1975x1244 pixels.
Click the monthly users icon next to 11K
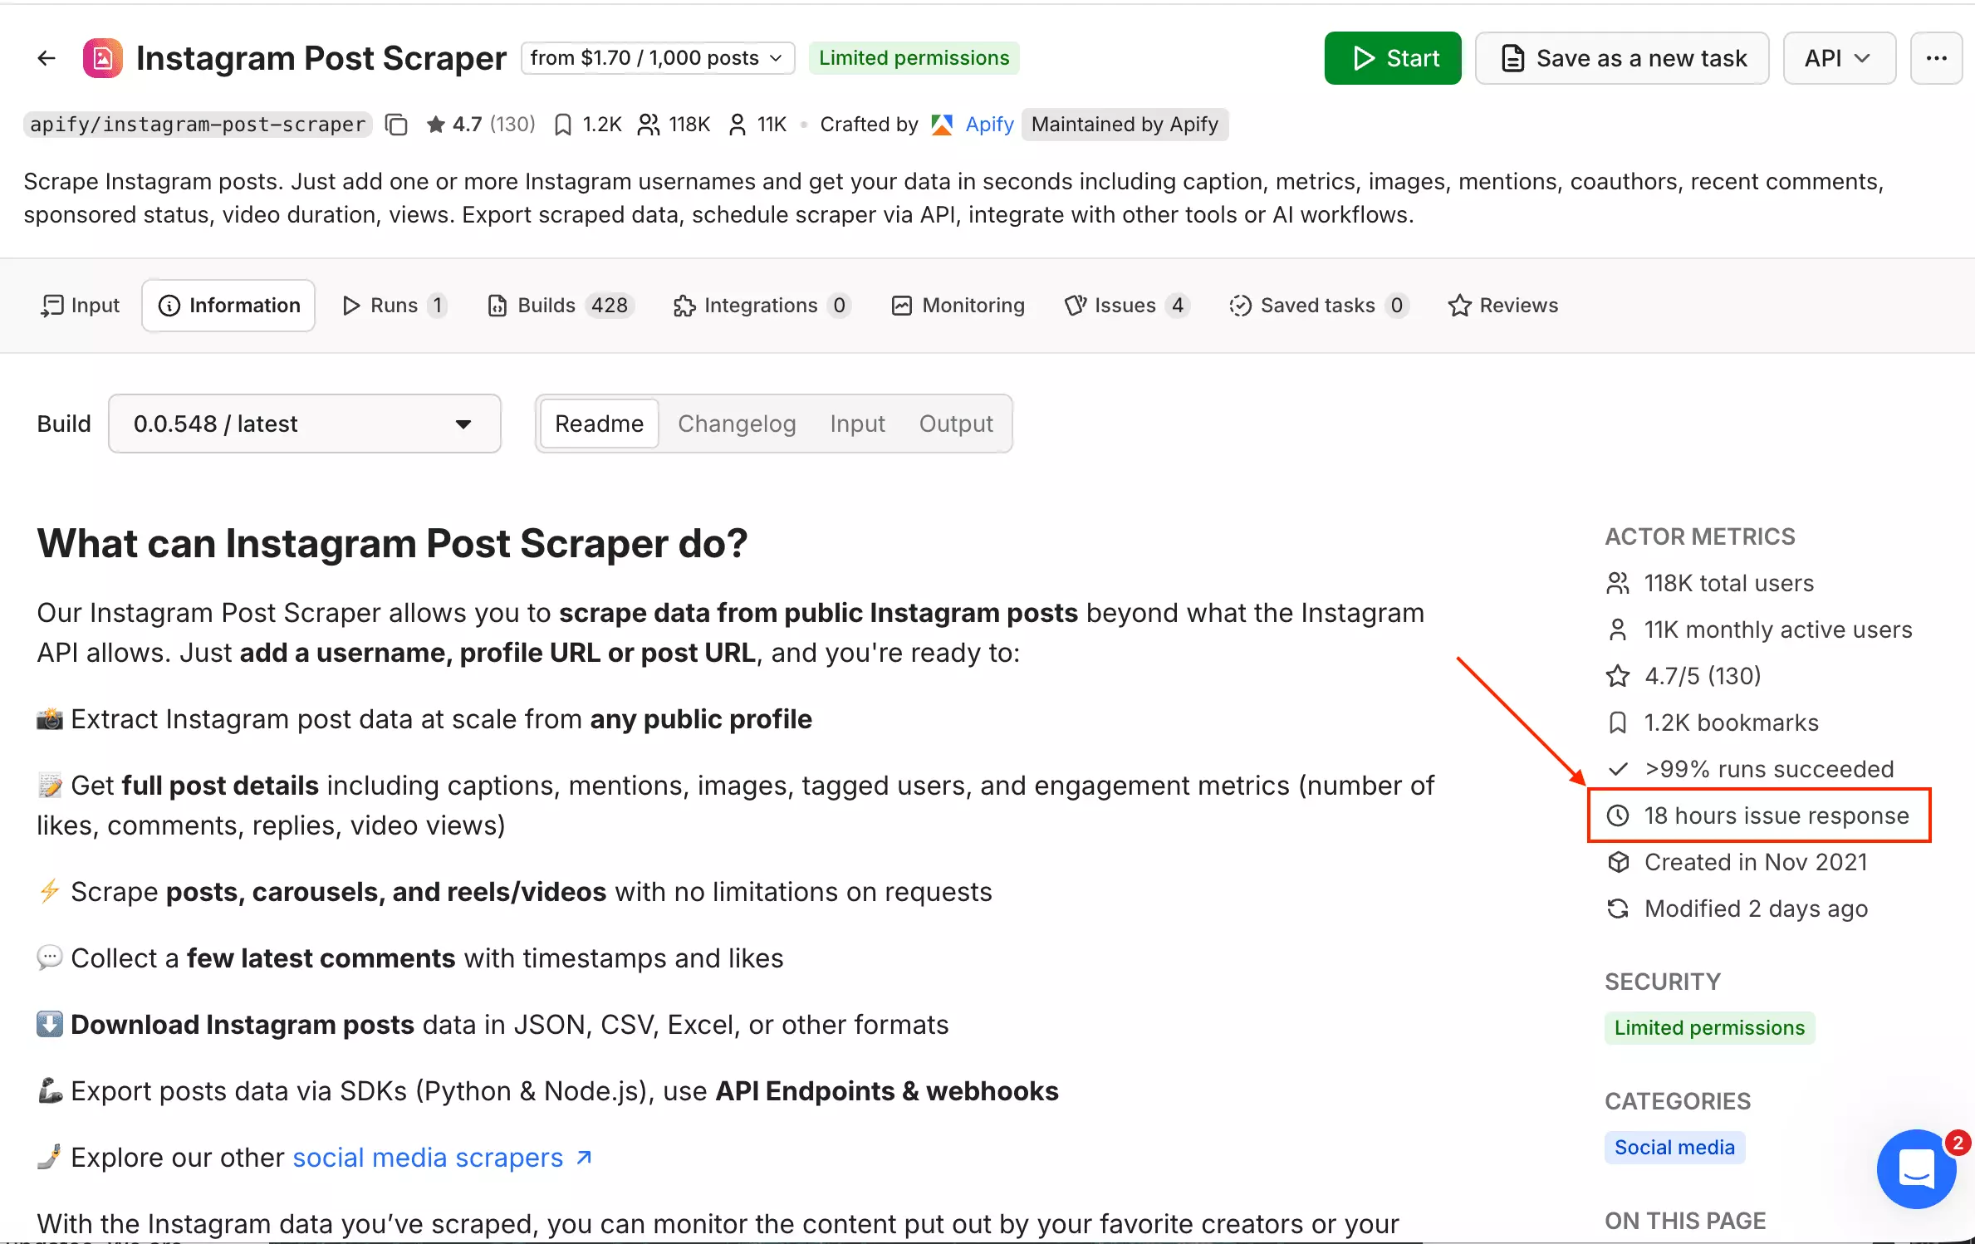(x=737, y=125)
